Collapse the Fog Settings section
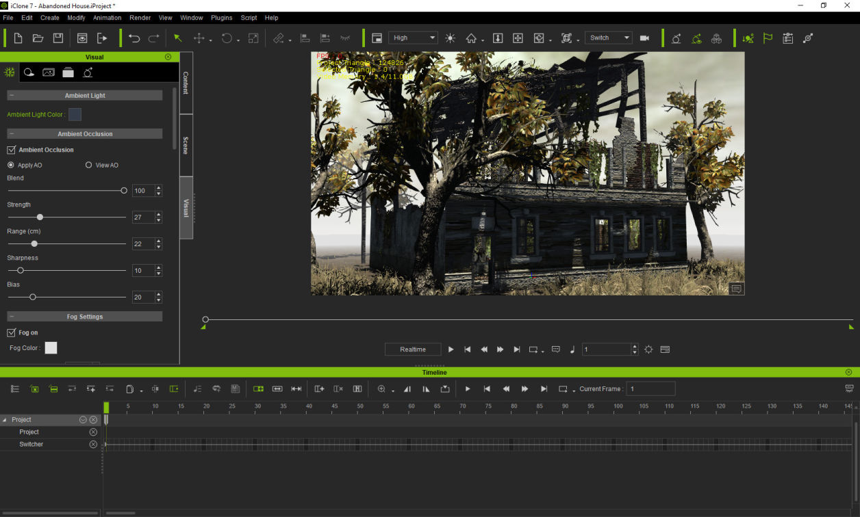The image size is (860, 517). 12,317
